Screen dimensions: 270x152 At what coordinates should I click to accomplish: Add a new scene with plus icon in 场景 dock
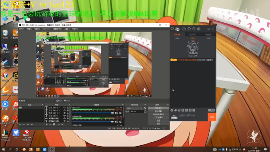point(20,124)
